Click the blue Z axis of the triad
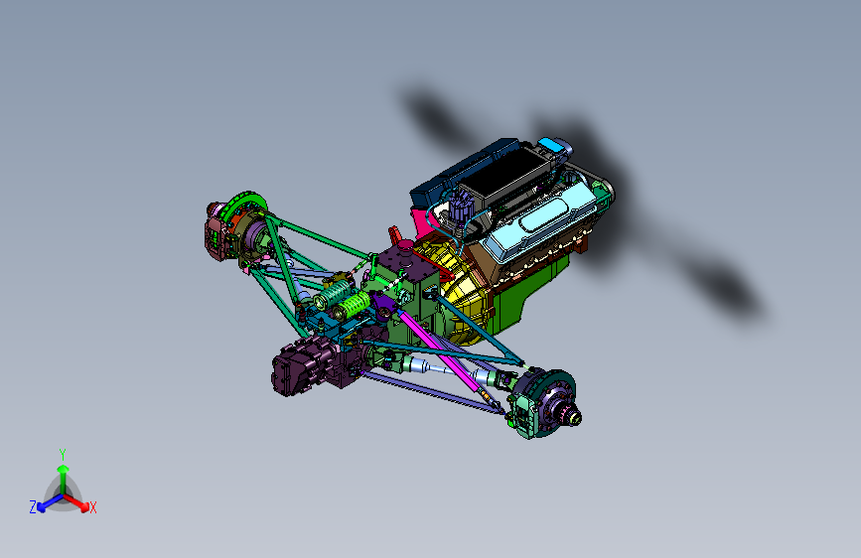Viewport: 861px width, 558px height. tap(50, 503)
